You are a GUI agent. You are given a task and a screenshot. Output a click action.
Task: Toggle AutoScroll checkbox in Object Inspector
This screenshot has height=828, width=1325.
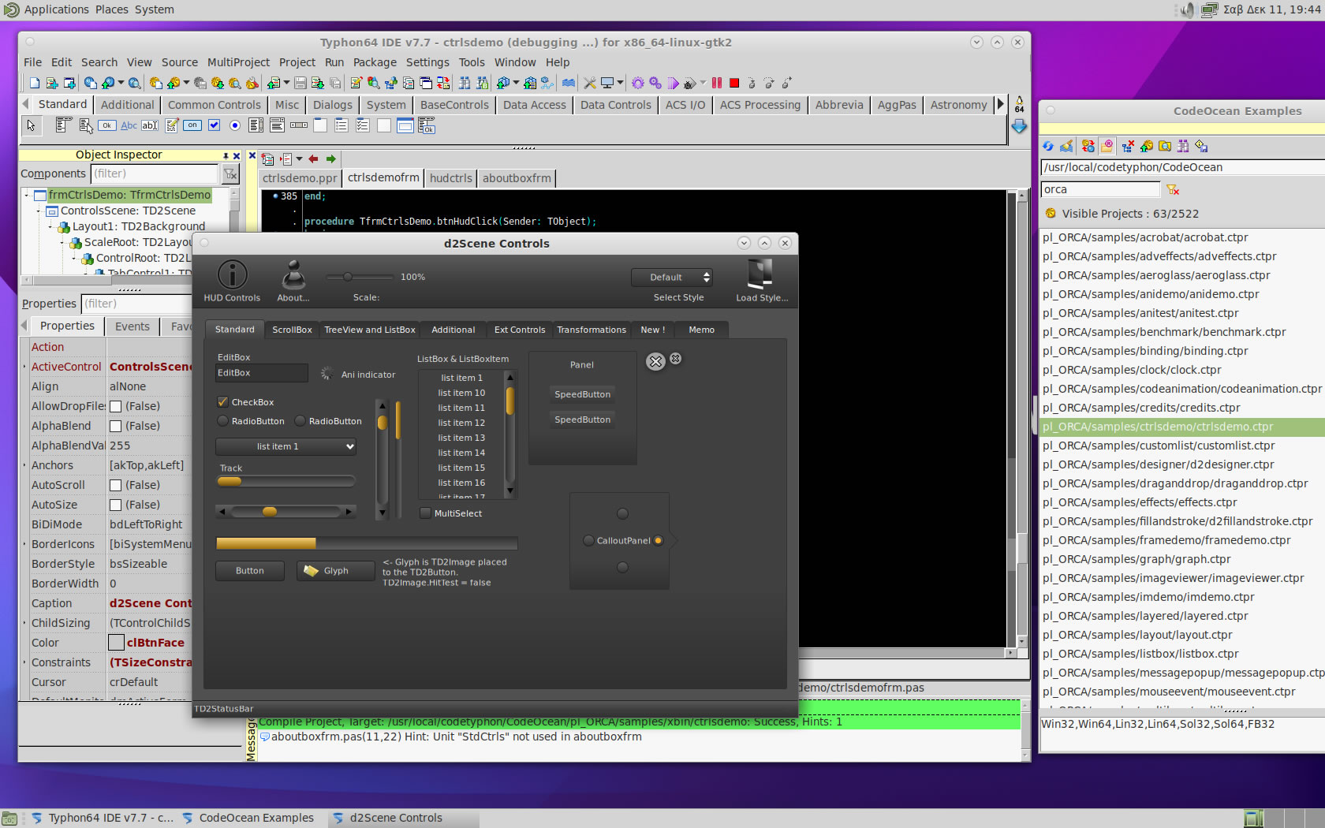115,485
